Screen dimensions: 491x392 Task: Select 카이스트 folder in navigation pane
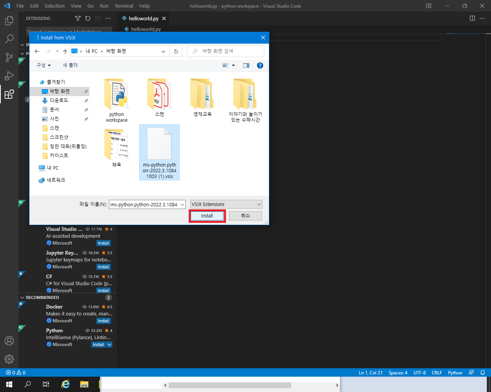59,155
